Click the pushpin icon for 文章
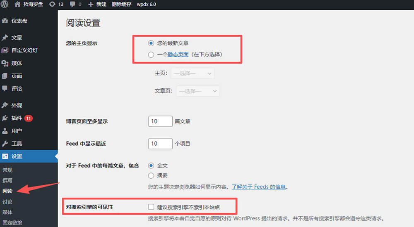 tap(5, 38)
